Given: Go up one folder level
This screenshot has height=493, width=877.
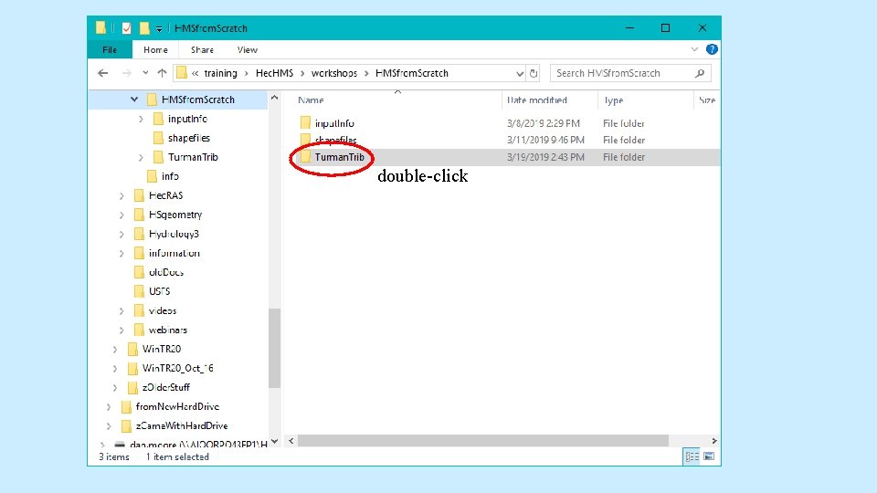Looking at the screenshot, I should tap(163, 73).
